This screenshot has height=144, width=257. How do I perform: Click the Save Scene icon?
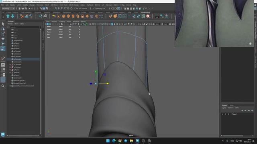point(26,8)
